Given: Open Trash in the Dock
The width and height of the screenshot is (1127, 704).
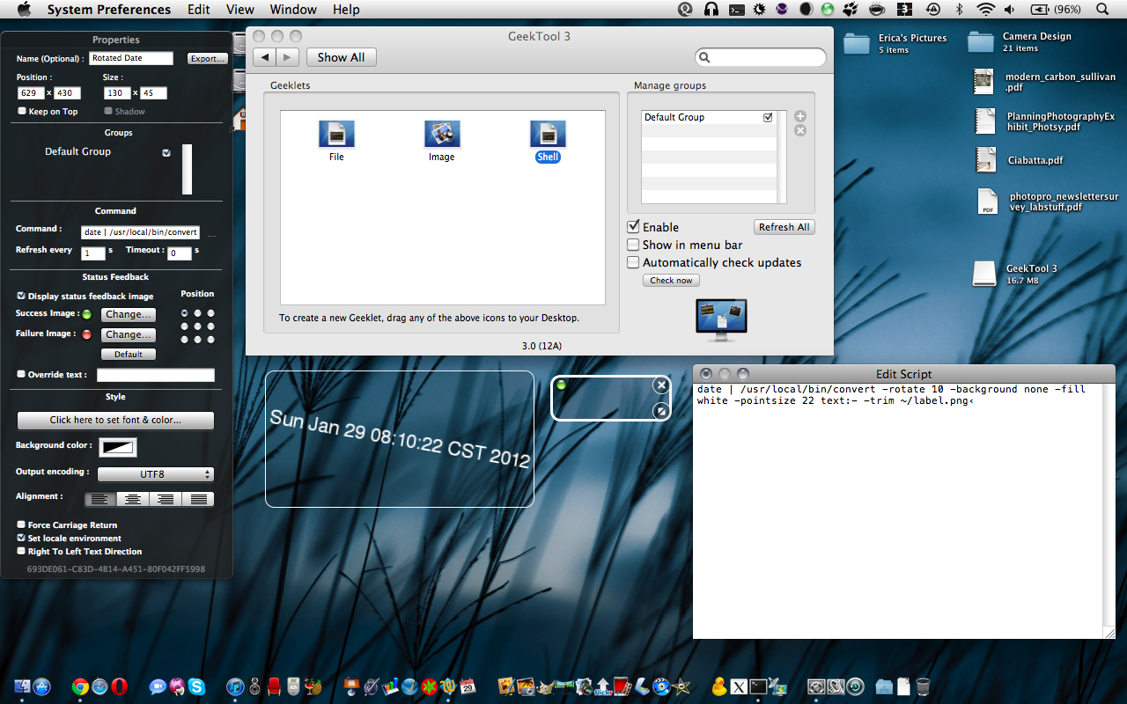Looking at the screenshot, I should click(923, 687).
